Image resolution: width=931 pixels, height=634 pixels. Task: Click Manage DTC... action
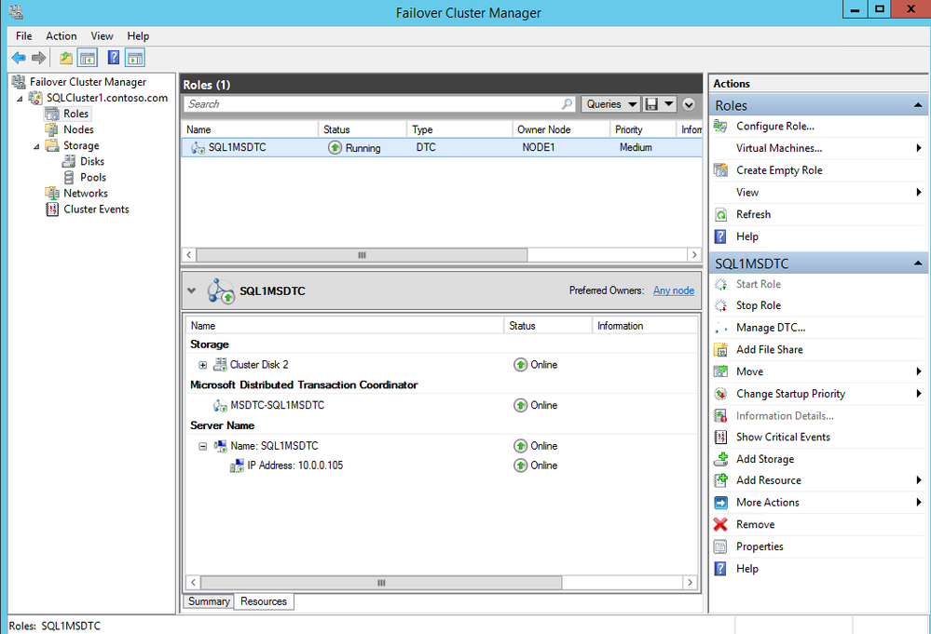(x=771, y=328)
